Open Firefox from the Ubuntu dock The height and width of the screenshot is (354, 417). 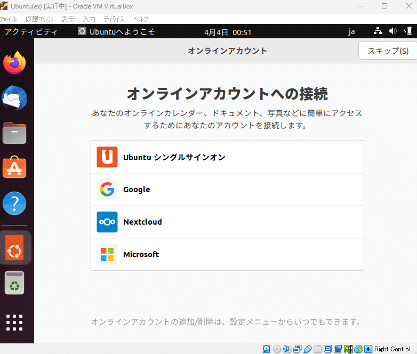[x=14, y=63]
